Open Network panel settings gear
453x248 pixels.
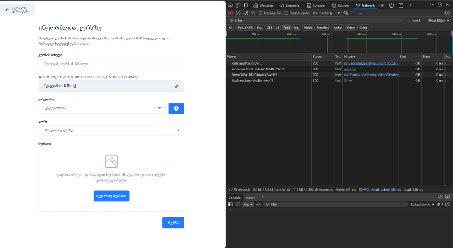pyautogui.click(x=448, y=13)
